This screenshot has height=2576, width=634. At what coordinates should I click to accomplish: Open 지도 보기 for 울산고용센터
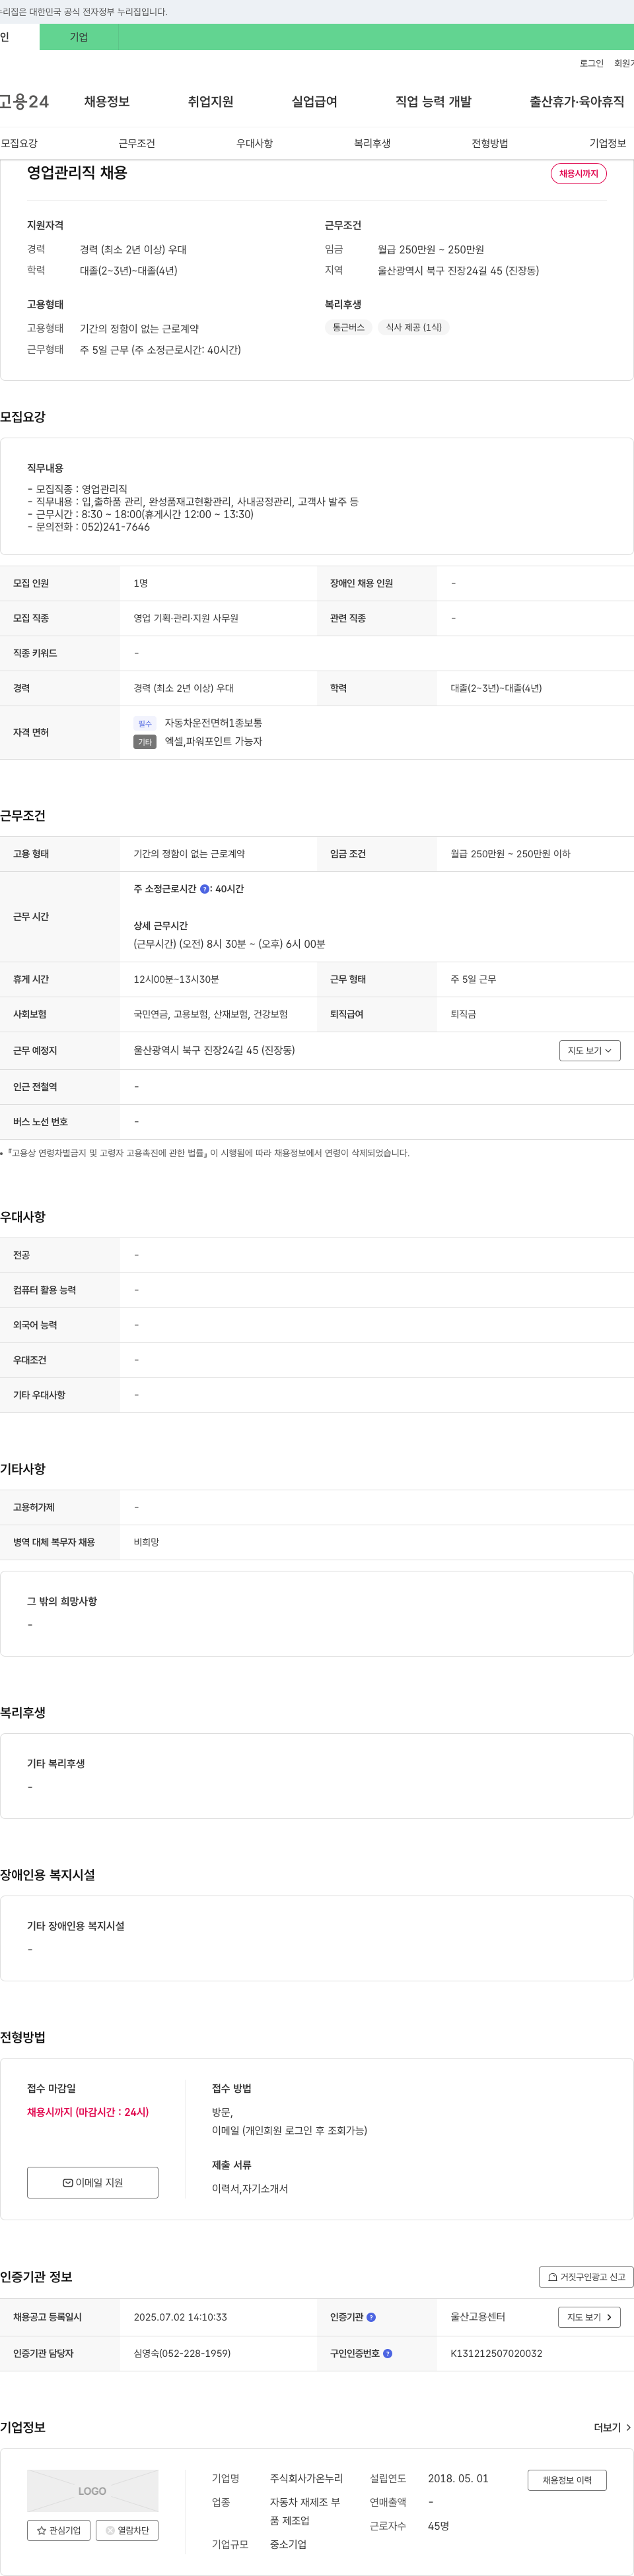[x=589, y=2317]
